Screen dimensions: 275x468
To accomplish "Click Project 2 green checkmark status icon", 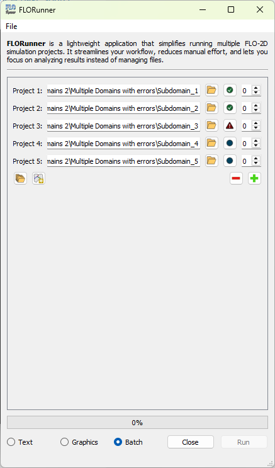I will click(230, 108).
